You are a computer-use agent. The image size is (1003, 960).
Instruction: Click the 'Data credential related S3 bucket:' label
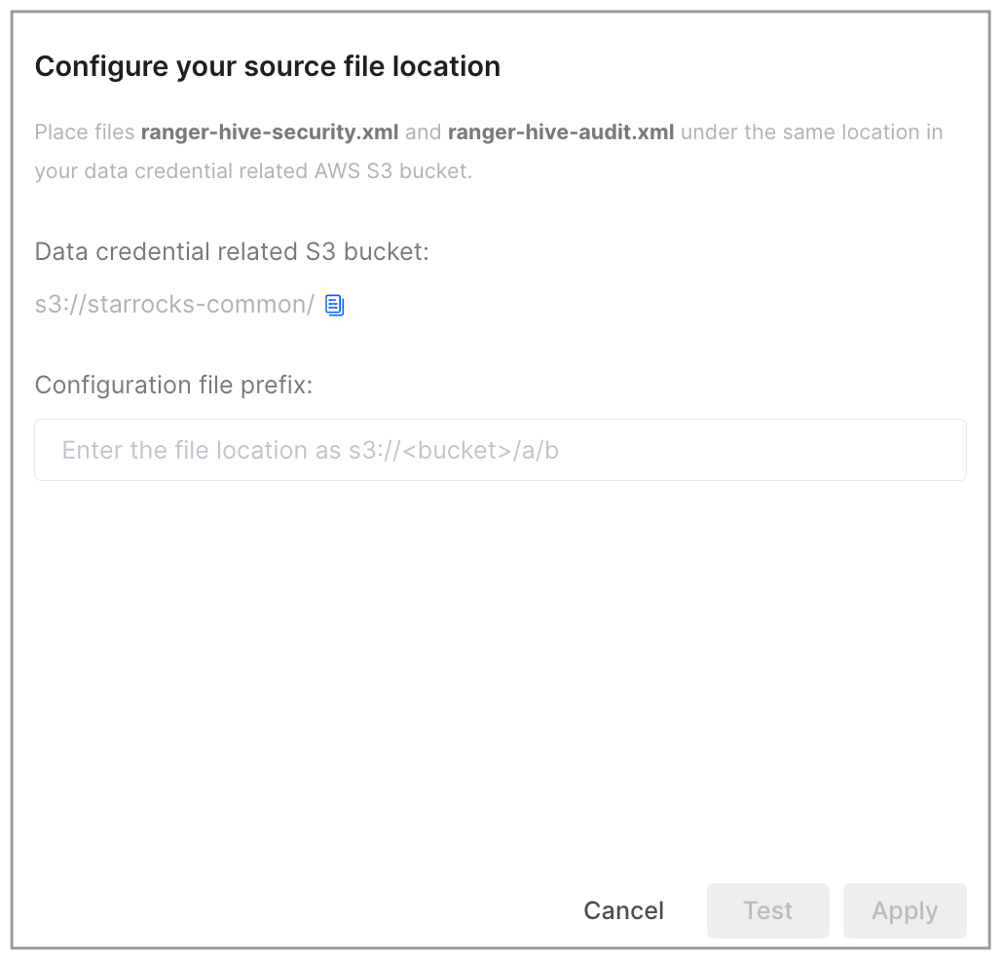[x=232, y=251]
